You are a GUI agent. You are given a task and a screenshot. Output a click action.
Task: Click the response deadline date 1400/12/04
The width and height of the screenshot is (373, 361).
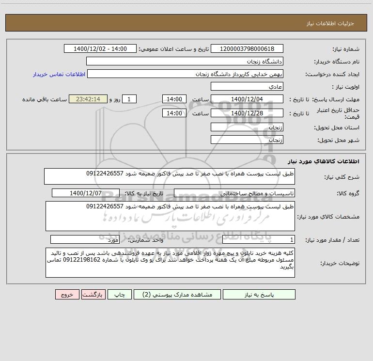click(x=247, y=99)
